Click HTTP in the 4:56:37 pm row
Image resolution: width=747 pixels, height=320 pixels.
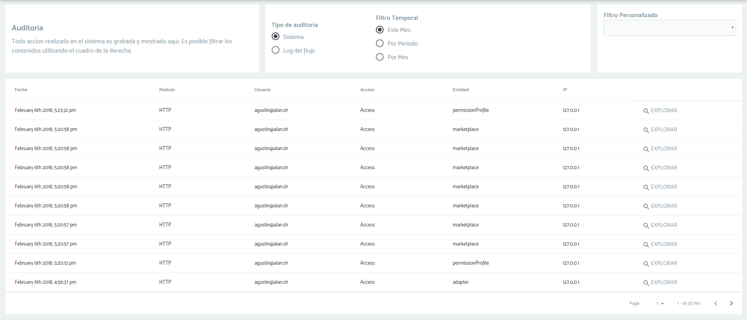[x=165, y=282]
